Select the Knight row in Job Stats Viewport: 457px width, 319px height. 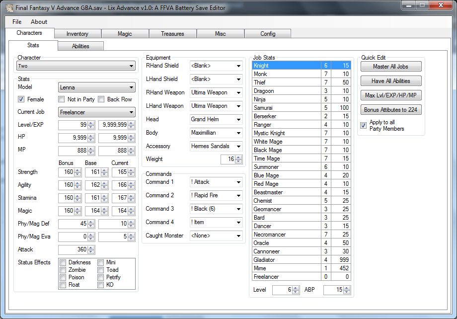[x=302, y=66]
